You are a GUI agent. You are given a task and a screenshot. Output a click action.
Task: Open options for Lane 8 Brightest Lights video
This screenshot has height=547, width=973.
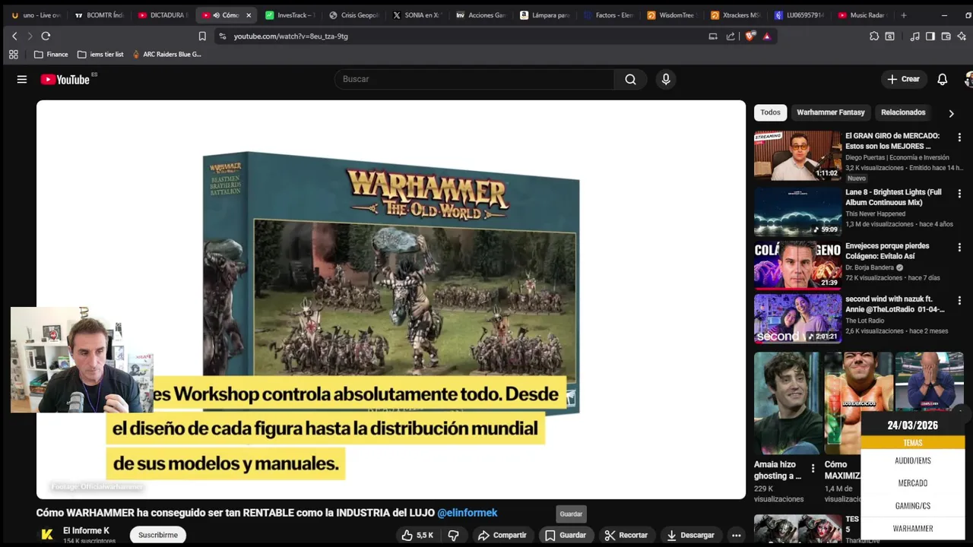pos(959,194)
